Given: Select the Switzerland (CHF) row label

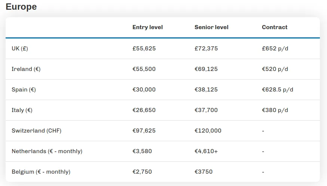Looking at the screenshot, I should pos(36,131).
